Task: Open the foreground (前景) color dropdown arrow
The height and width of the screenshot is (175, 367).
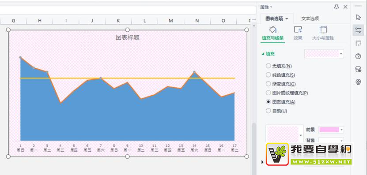Action: (342, 130)
